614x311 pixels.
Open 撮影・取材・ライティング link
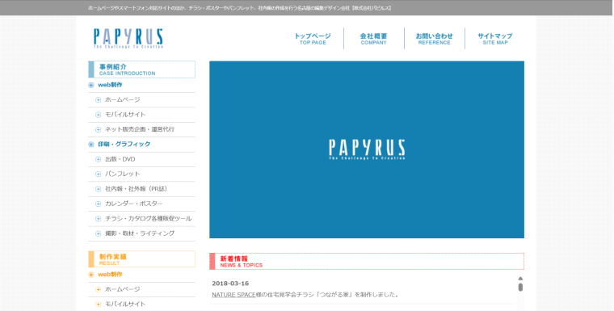140,233
